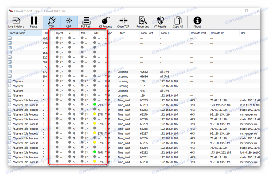Click green WOT dot on port 63262 row
Image resolution: width=268 pixels, height=174 pixels.
point(94,152)
